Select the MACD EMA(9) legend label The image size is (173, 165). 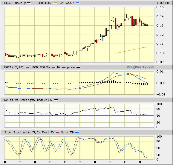click(x=40, y=67)
